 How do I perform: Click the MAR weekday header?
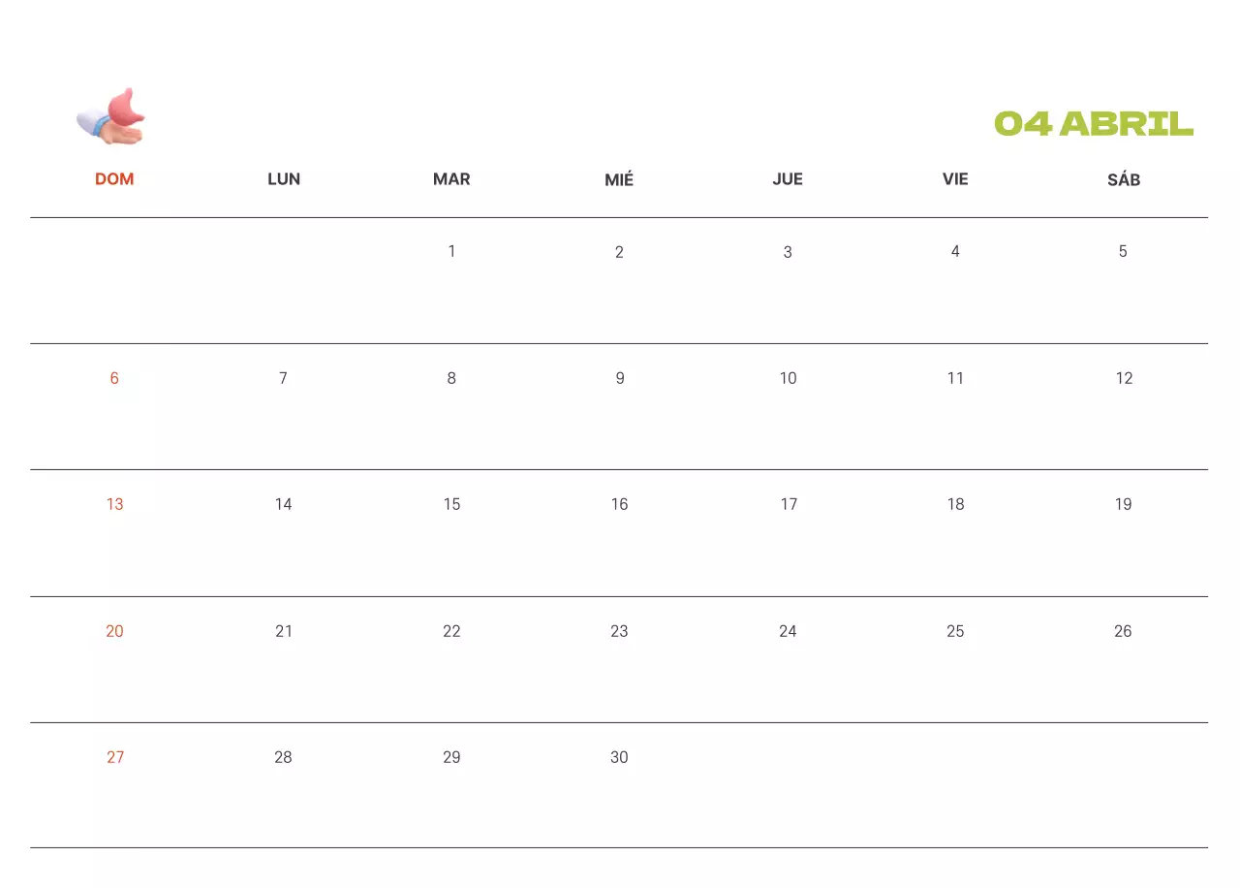(x=451, y=179)
